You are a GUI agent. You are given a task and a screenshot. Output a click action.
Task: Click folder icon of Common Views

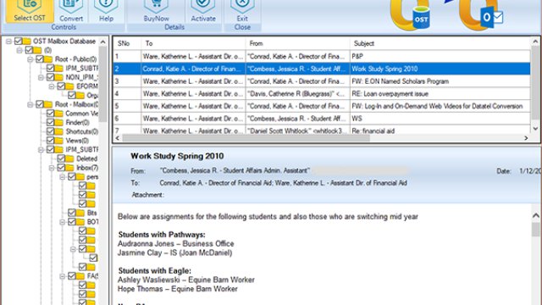[x=59, y=113]
